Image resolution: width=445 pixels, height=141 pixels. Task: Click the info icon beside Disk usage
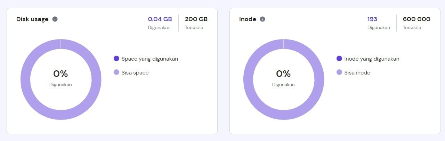(55, 19)
